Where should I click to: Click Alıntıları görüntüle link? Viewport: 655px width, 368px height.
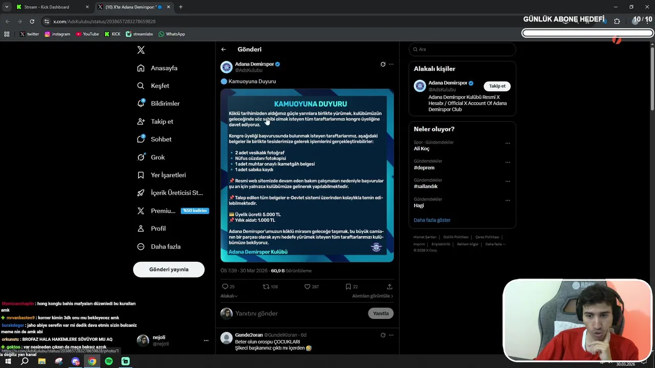coord(373,296)
